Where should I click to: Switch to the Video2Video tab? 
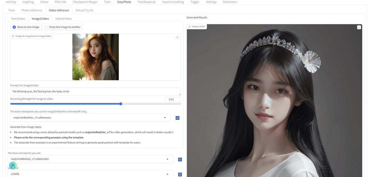pos(63,19)
